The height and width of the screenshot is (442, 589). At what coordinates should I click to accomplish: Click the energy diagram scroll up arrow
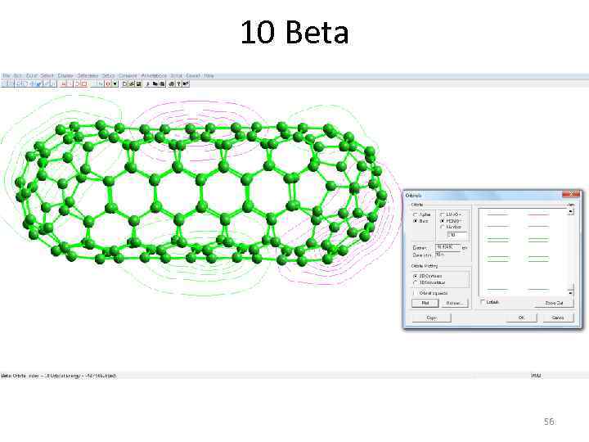[x=571, y=211]
